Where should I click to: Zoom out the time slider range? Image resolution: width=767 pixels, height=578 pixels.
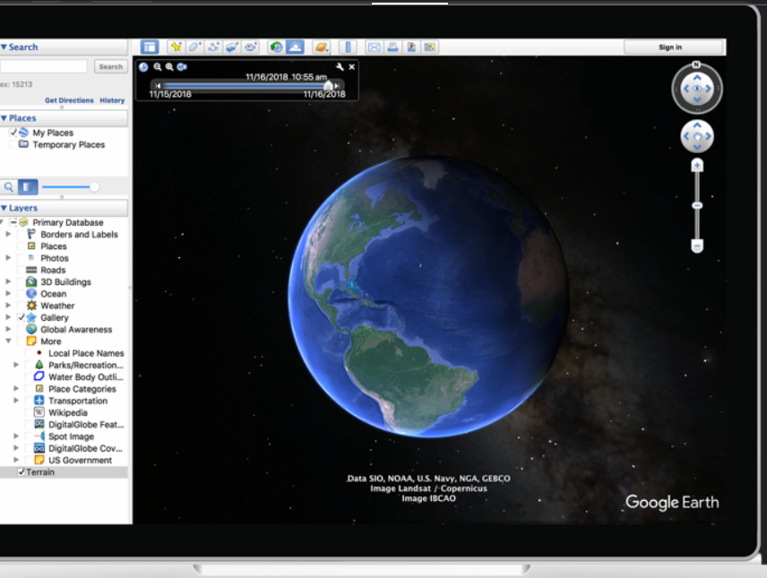click(157, 67)
